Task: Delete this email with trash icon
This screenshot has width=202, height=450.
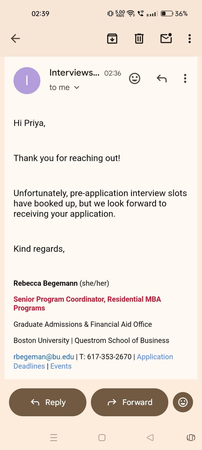Action: 139,39
